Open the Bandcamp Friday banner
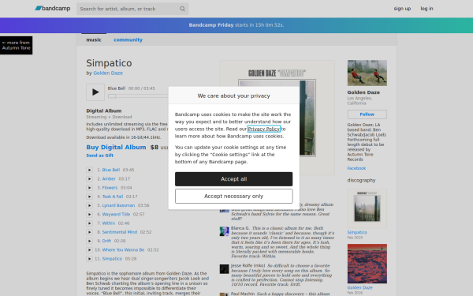Image resolution: width=473 pixels, height=296 pixels. (236, 25)
